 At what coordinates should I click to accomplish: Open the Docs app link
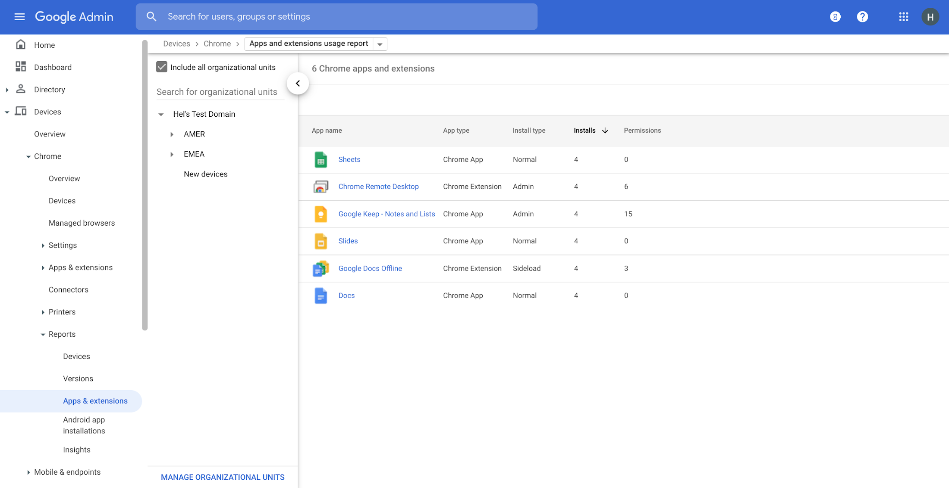(x=346, y=295)
